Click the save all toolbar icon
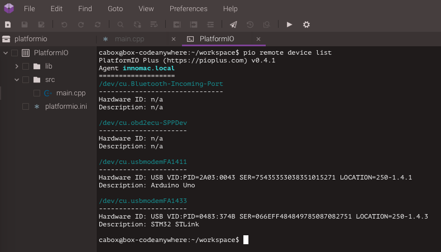 click(41, 25)
